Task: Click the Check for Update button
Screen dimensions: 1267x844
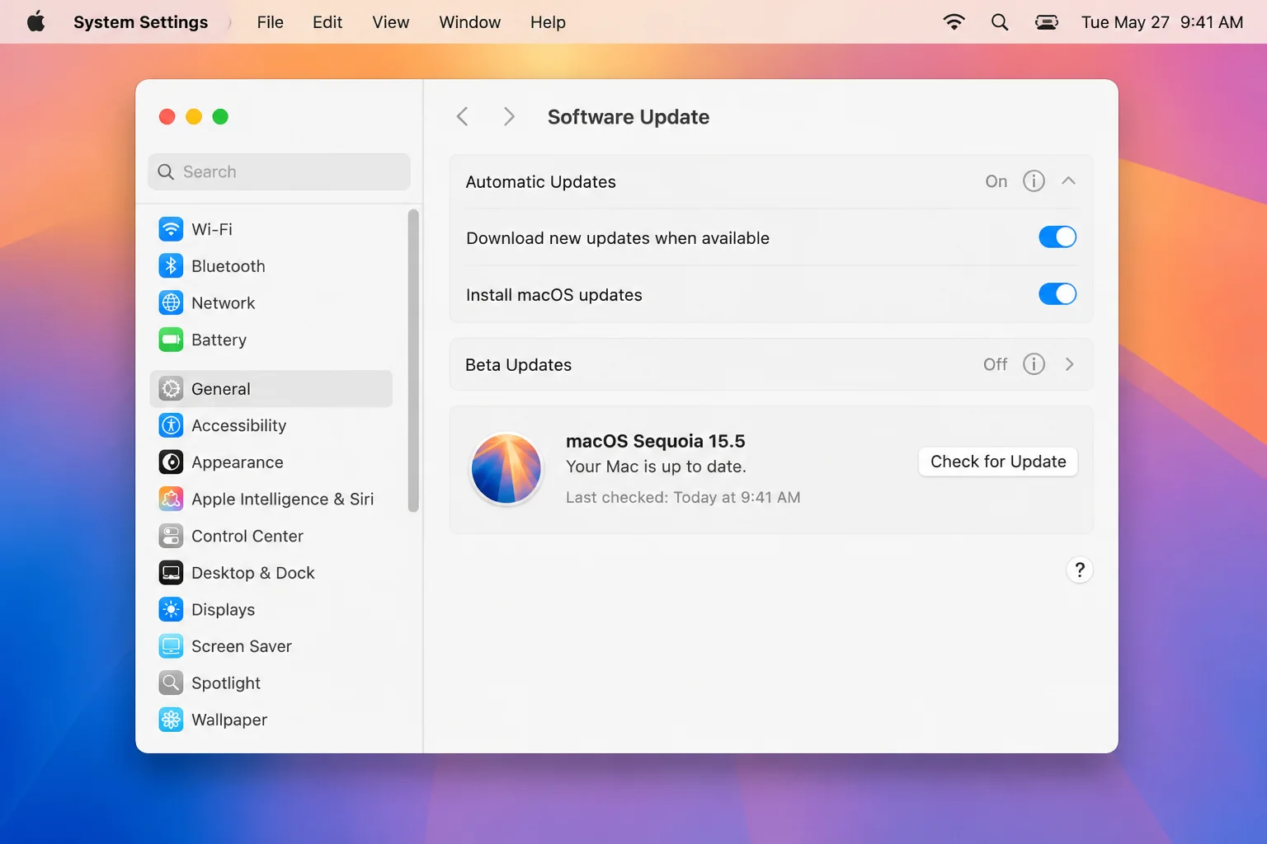Action: 998,462
